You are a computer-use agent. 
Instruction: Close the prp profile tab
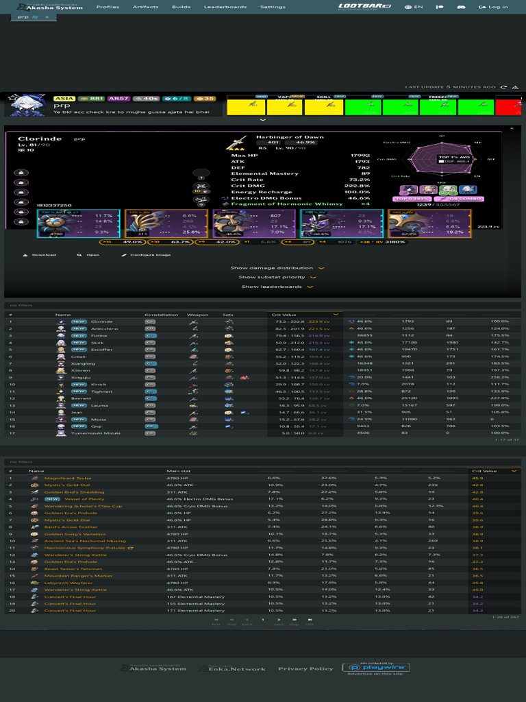click(47, 17)
